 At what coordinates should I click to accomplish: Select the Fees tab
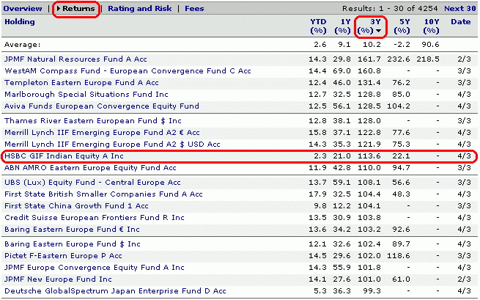[194, 9]
